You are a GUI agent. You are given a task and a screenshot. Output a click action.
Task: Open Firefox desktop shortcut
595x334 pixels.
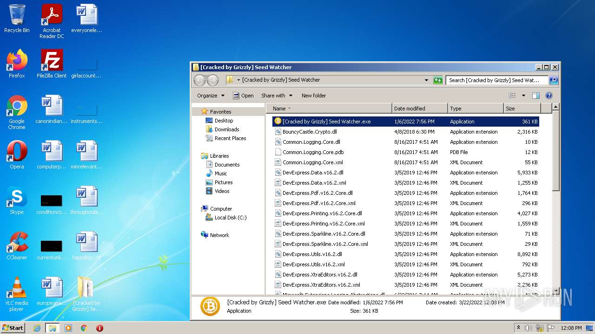tap(17, 64)
